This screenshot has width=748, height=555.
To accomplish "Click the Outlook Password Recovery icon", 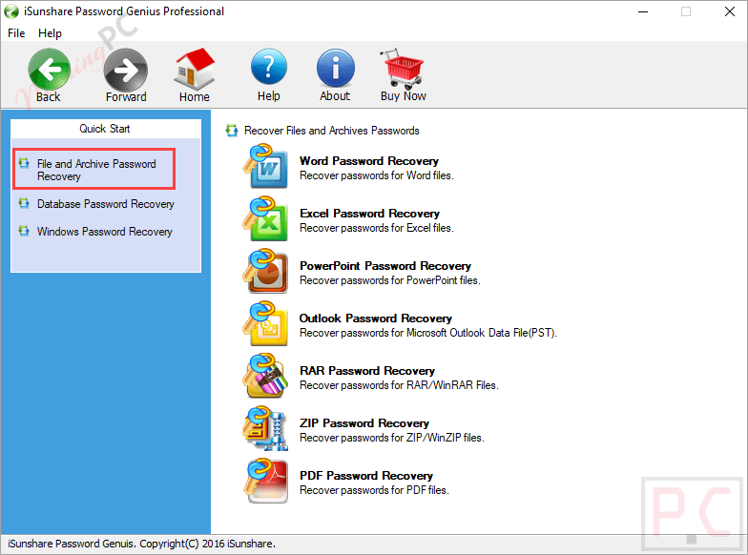I will pos(265,323).
